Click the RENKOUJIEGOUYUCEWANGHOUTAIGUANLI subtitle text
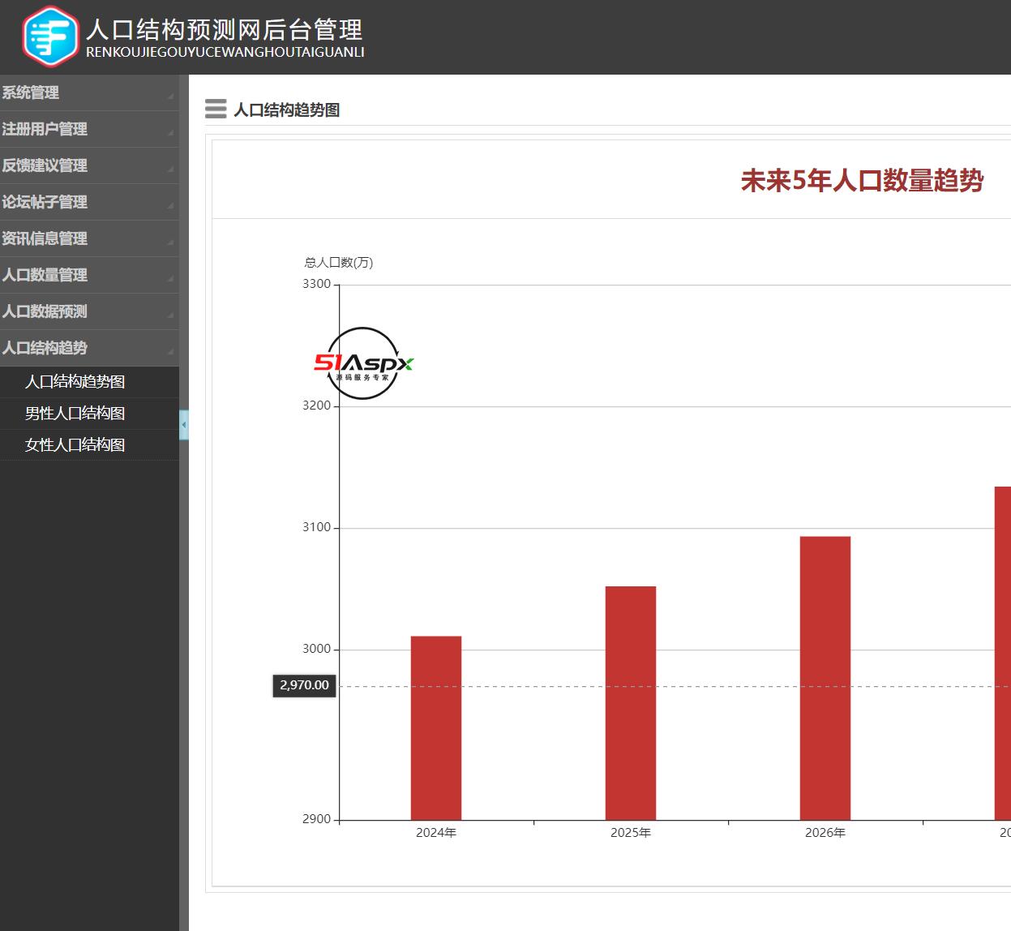This screenshot has width=1011, height=931. [225, 52]
